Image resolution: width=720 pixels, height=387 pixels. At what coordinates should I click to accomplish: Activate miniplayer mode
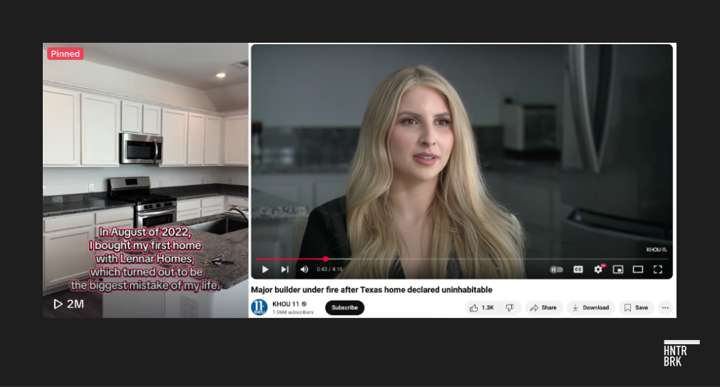click(618, 269)
